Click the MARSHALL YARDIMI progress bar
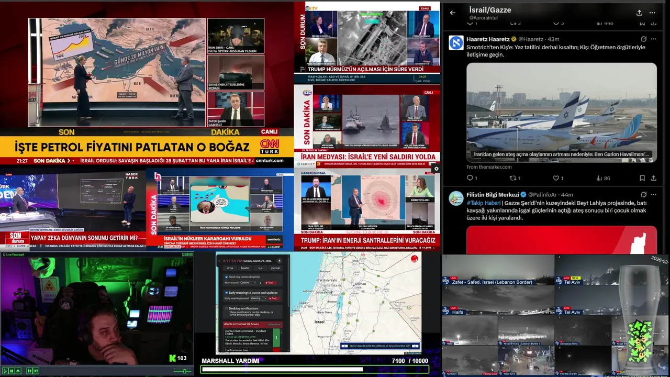The image size is (670, 377). (x=315, y=369)
